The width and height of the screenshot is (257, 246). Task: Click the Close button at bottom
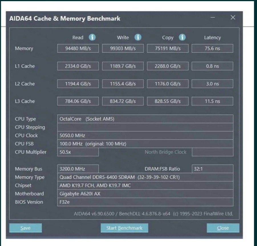pos(223,228)
